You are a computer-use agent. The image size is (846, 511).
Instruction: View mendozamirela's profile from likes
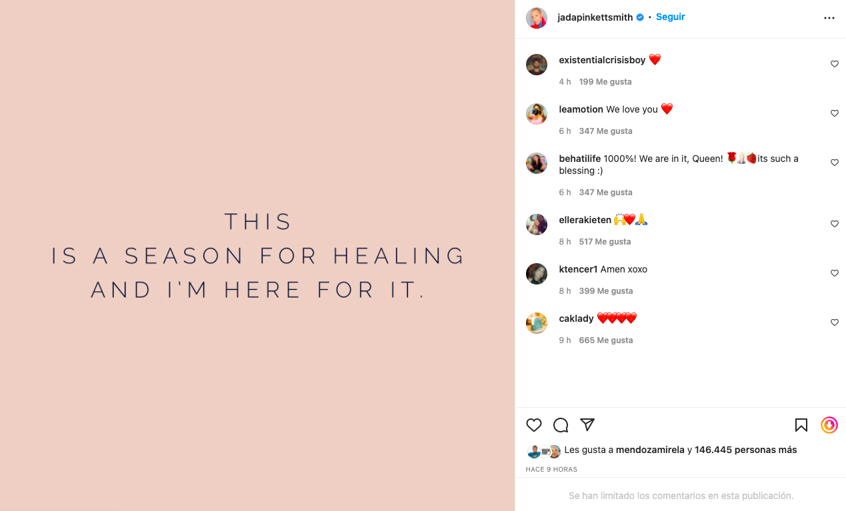click(x=650, y=450)
